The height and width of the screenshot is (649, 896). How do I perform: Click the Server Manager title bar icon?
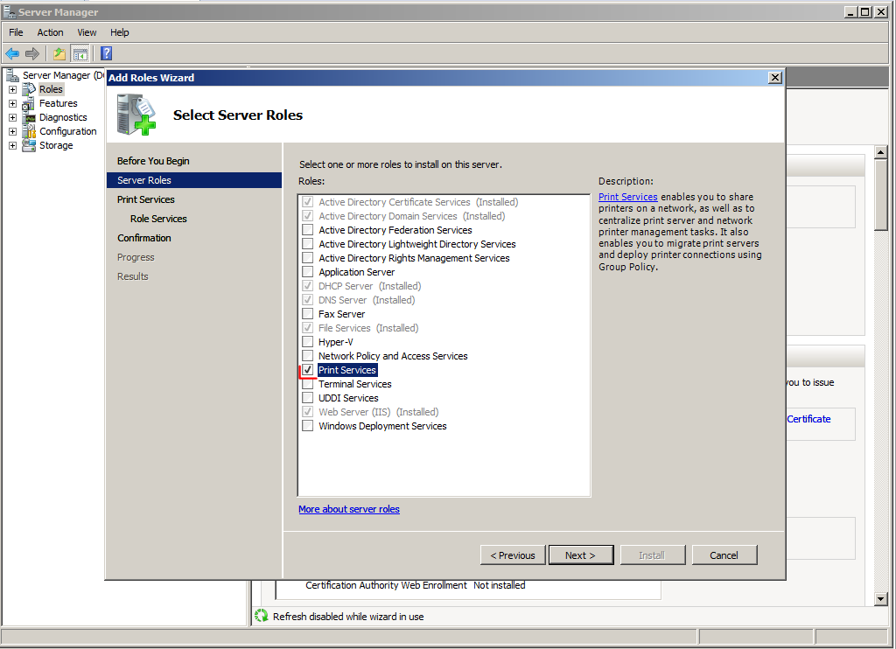point(9,11)
